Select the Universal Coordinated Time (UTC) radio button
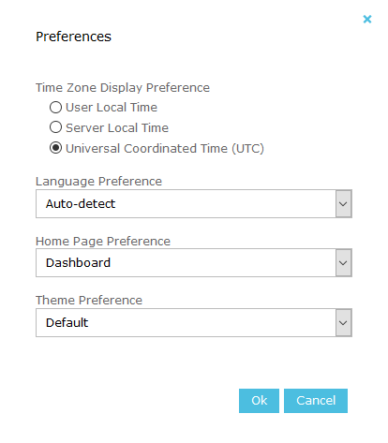This screenshot has height=443, width=388. [55, 148]
